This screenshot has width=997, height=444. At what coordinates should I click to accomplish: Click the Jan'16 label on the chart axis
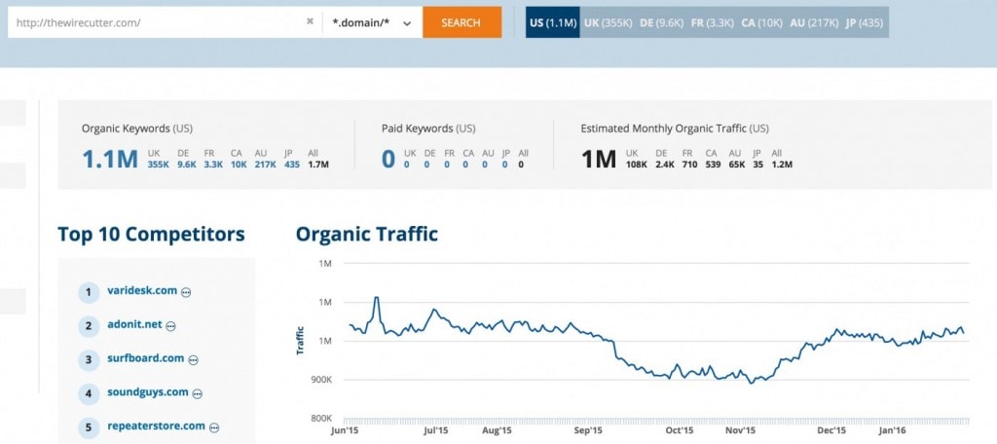892,430
